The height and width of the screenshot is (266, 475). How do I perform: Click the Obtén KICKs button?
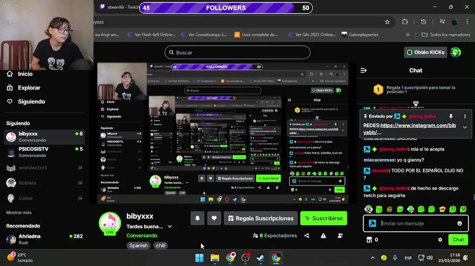tap(425, 52)
